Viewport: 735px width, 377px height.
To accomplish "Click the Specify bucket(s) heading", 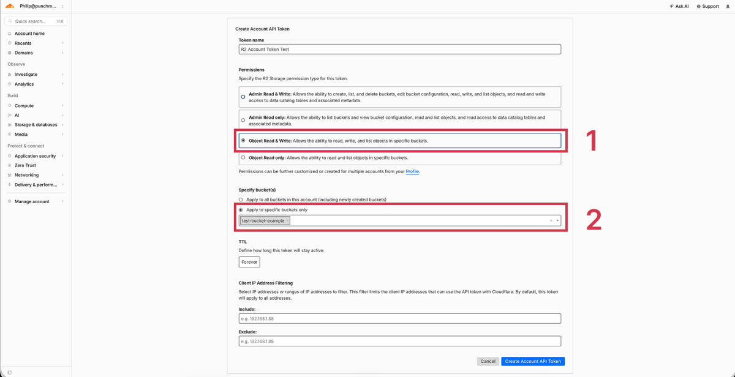I will point(257,190).
